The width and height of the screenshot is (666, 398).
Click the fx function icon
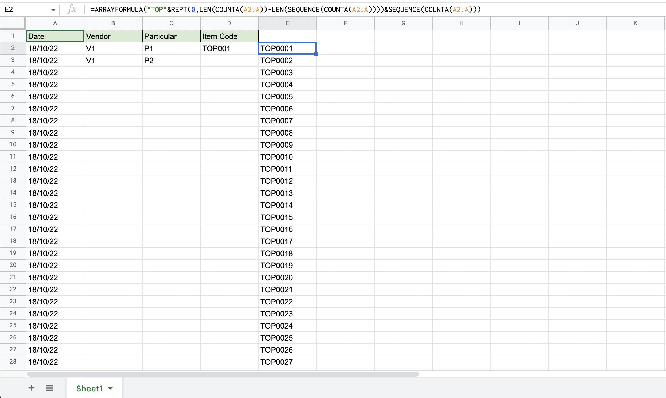coord(72,9)
